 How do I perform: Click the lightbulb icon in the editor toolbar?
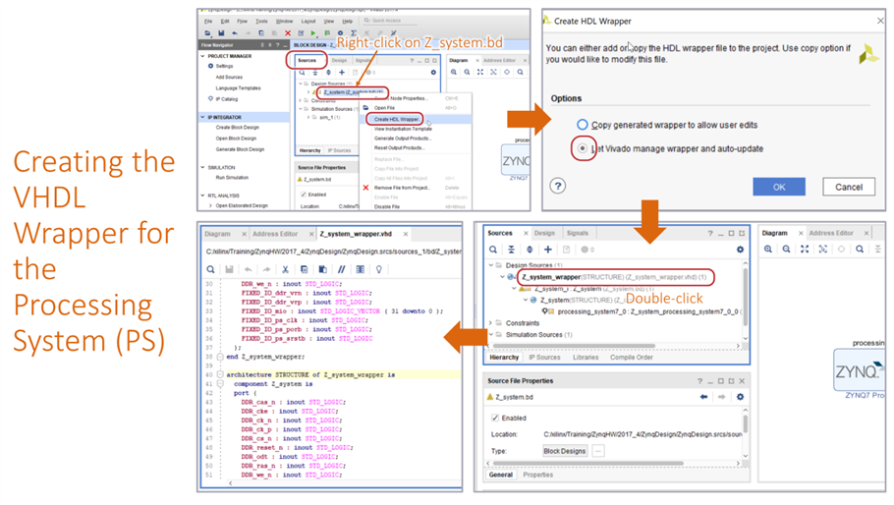(378, 269)
